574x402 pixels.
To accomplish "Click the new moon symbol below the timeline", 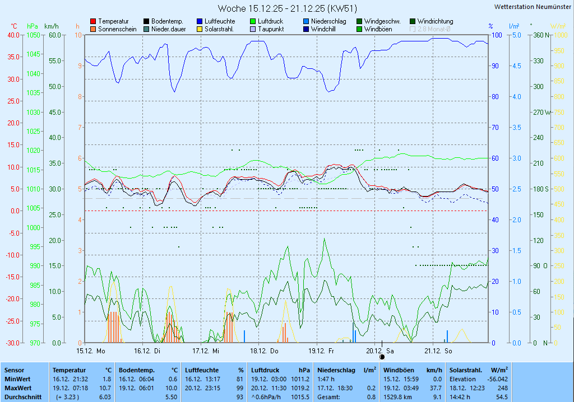I will click(x=382, y=357).
